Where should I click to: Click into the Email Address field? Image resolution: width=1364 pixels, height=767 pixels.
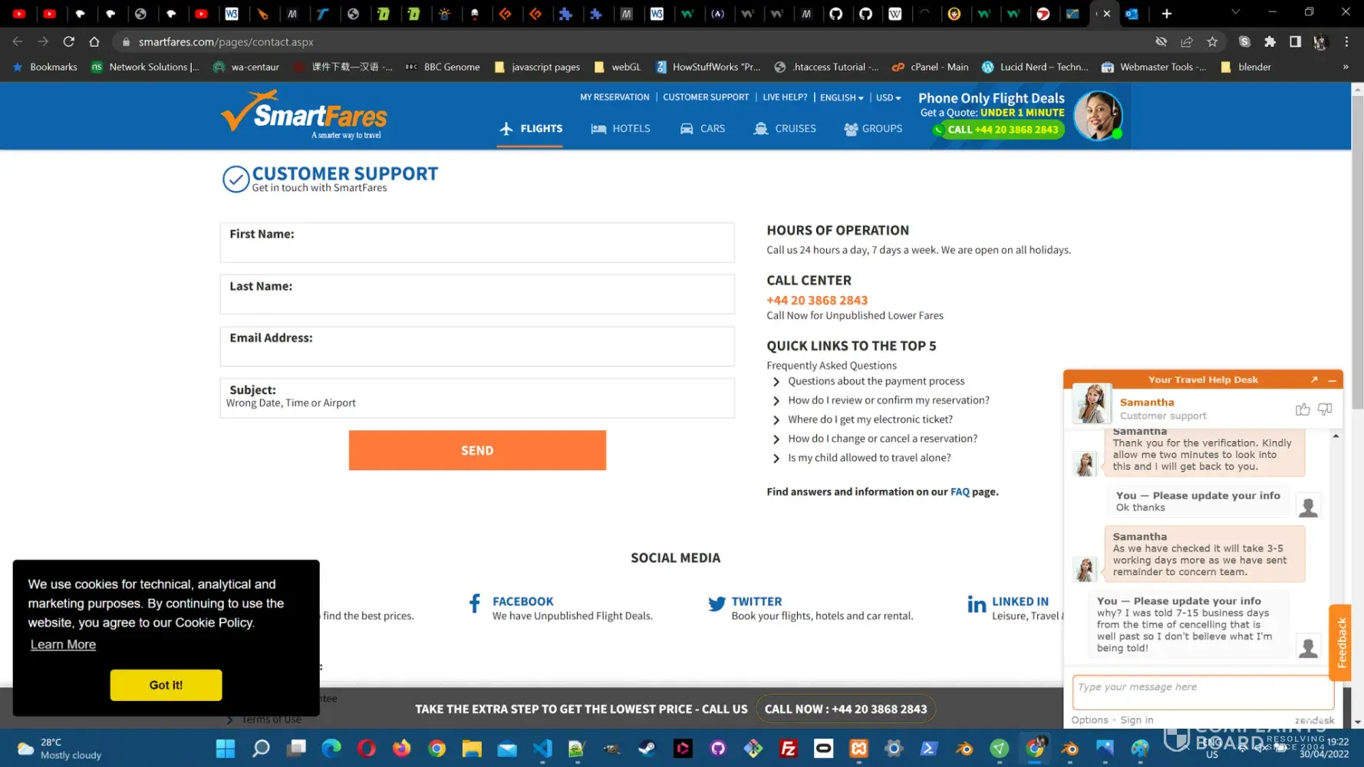477,346
